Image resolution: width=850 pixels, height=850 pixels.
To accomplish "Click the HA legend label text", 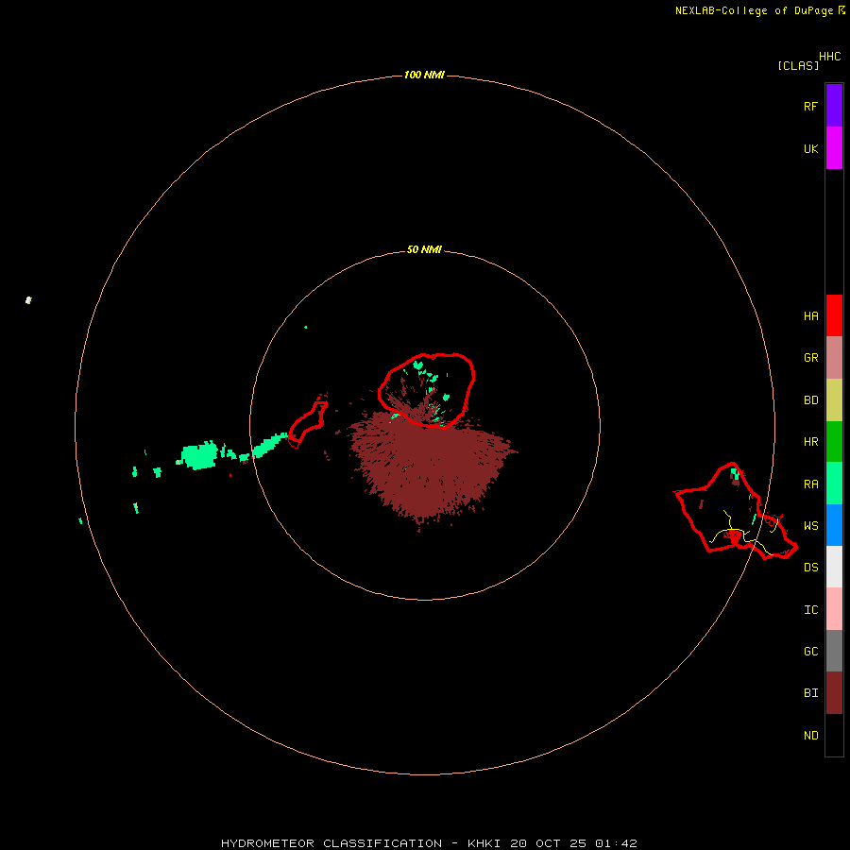I will click(x=810, y=315).
